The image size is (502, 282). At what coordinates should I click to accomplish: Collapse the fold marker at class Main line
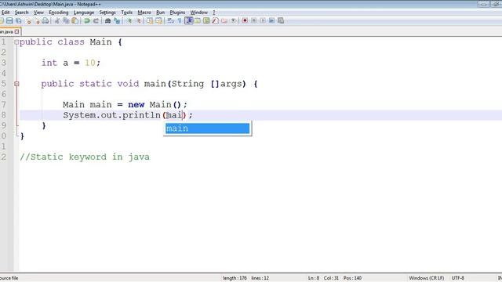(16, 42)
